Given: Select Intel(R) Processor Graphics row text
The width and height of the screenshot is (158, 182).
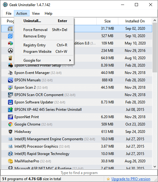Looking at the screenshot, I should pyautogui.click(x=42, y=146).
